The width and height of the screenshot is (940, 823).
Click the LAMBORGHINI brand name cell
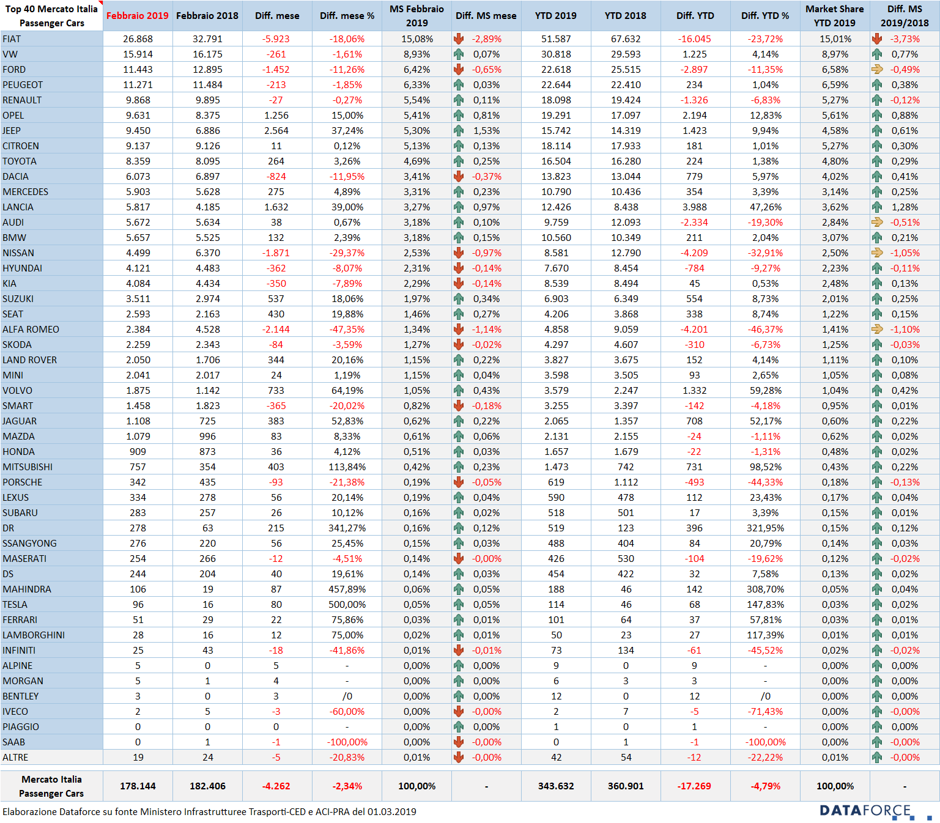51,635
